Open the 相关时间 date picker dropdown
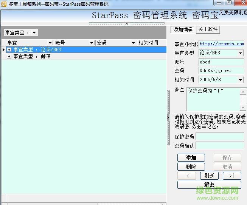Image resolution: width=247 pixels, height=205 pixels. click(x=241, y=80)
